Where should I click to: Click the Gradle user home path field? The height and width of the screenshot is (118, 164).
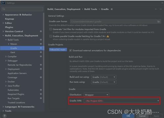[x=113, y=22]
